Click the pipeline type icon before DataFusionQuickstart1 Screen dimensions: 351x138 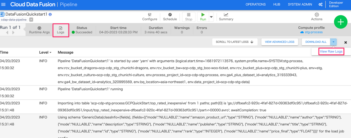click(2, 14)
